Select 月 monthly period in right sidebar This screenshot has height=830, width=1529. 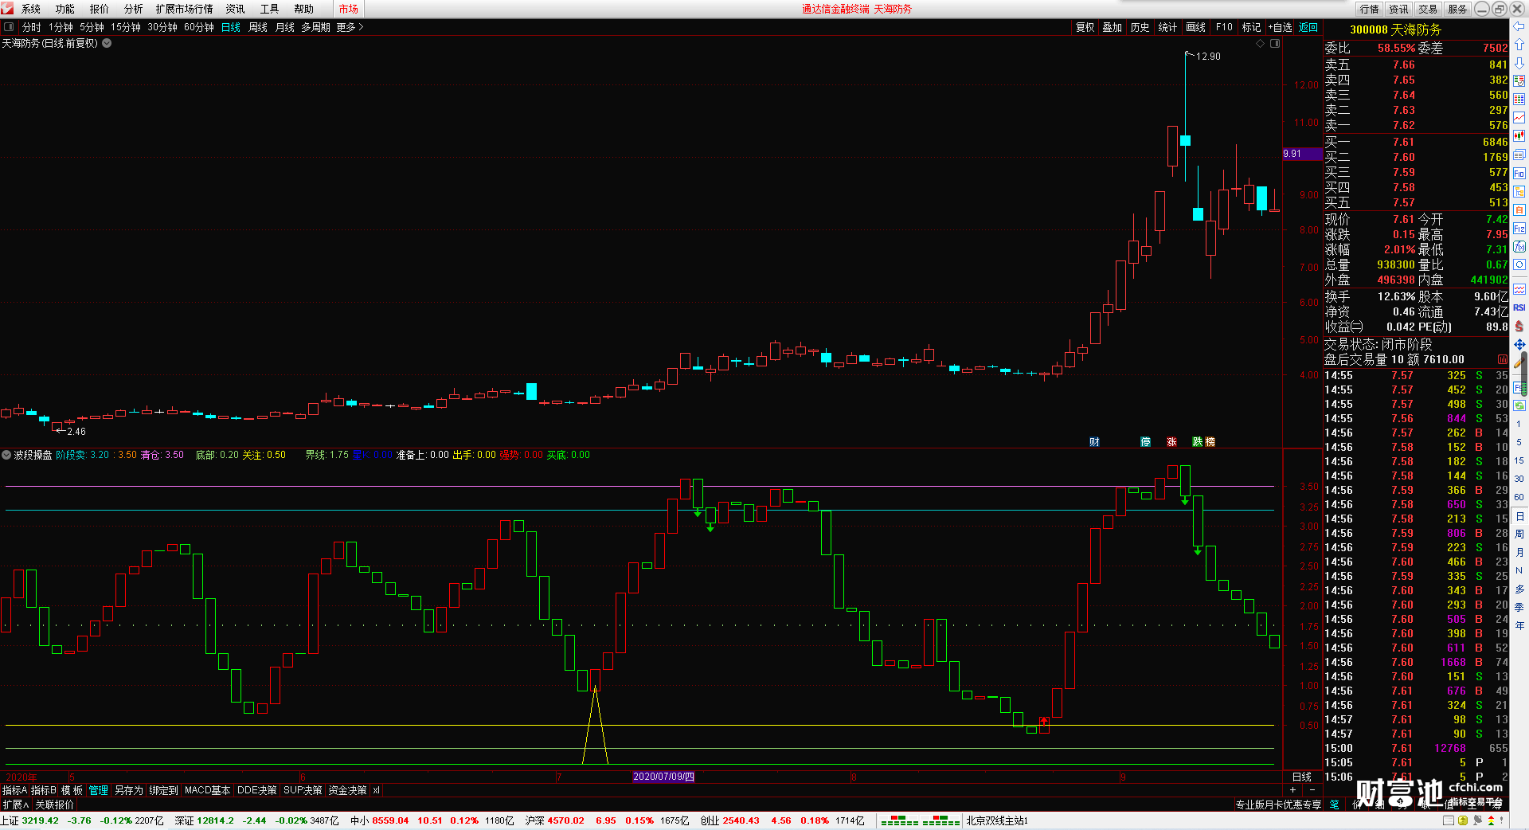1519,552
